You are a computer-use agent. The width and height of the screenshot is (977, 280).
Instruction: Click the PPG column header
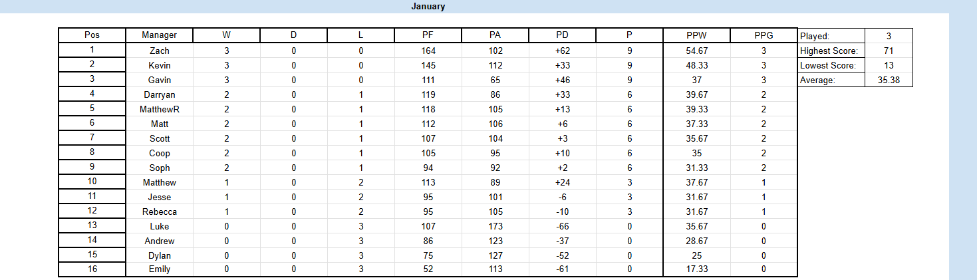[764, 35]
